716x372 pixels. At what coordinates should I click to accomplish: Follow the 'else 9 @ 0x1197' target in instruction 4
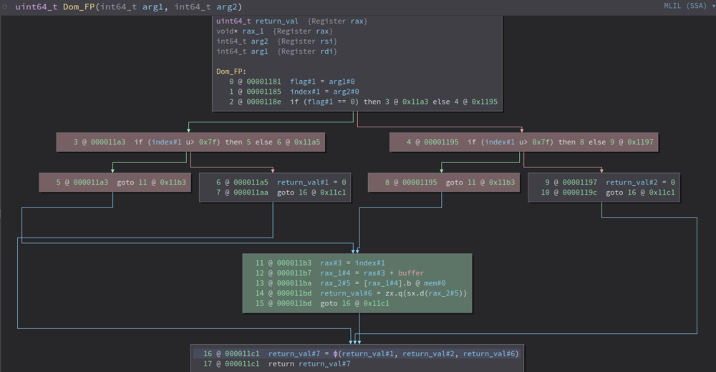coord(621,142)
